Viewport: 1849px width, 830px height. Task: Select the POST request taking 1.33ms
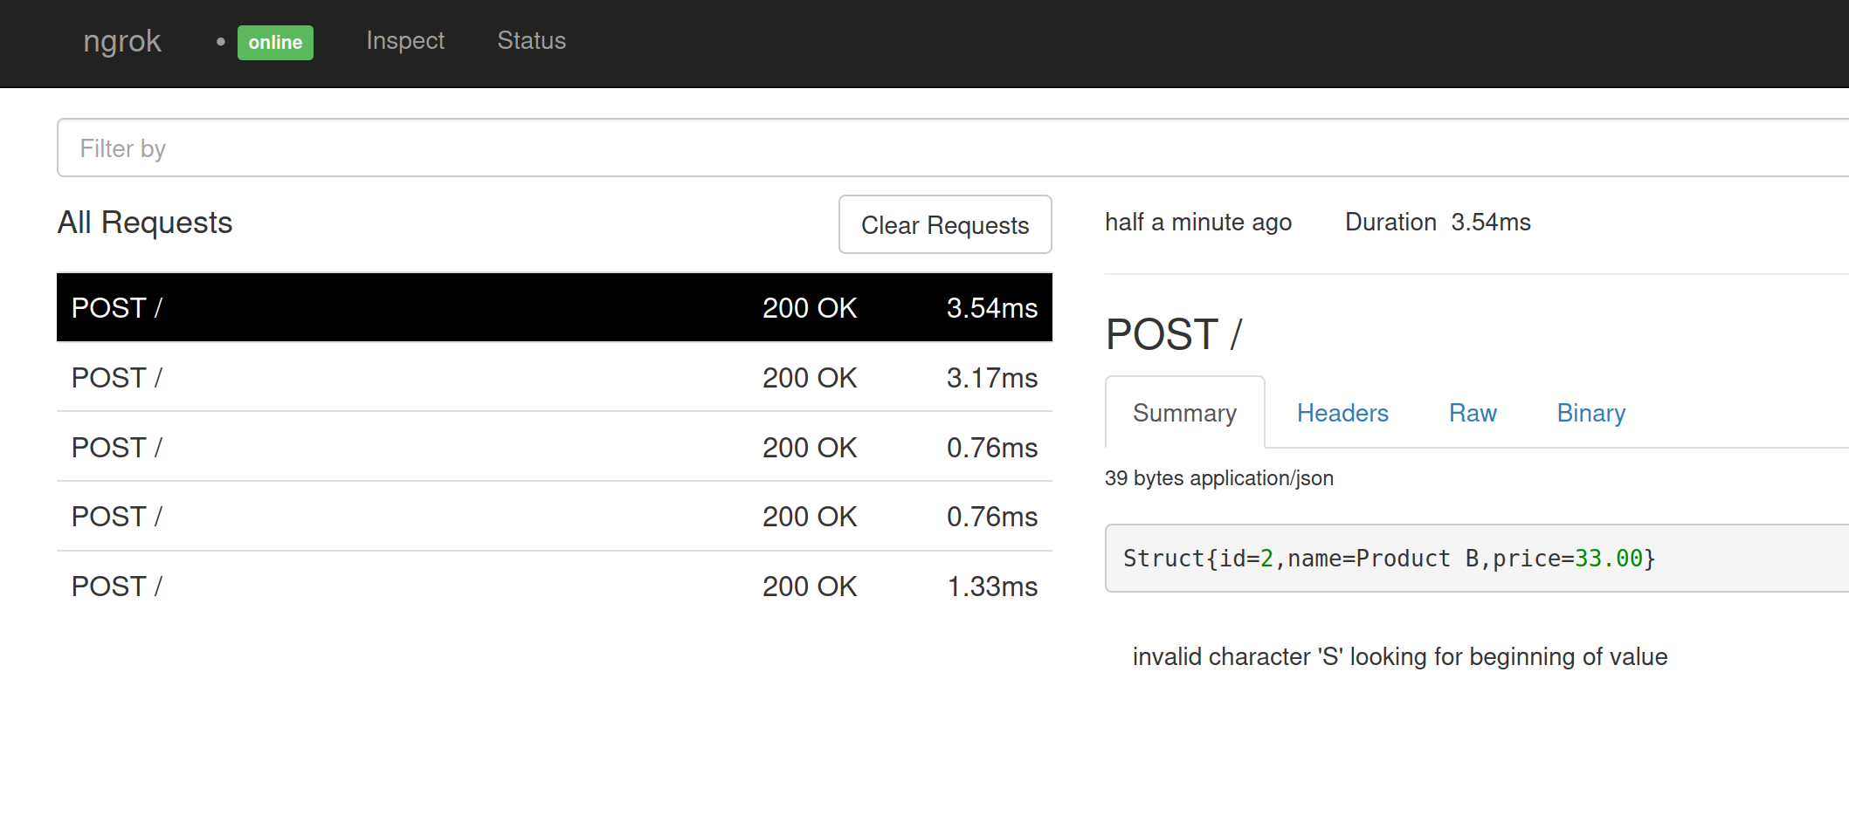(554, 586)
